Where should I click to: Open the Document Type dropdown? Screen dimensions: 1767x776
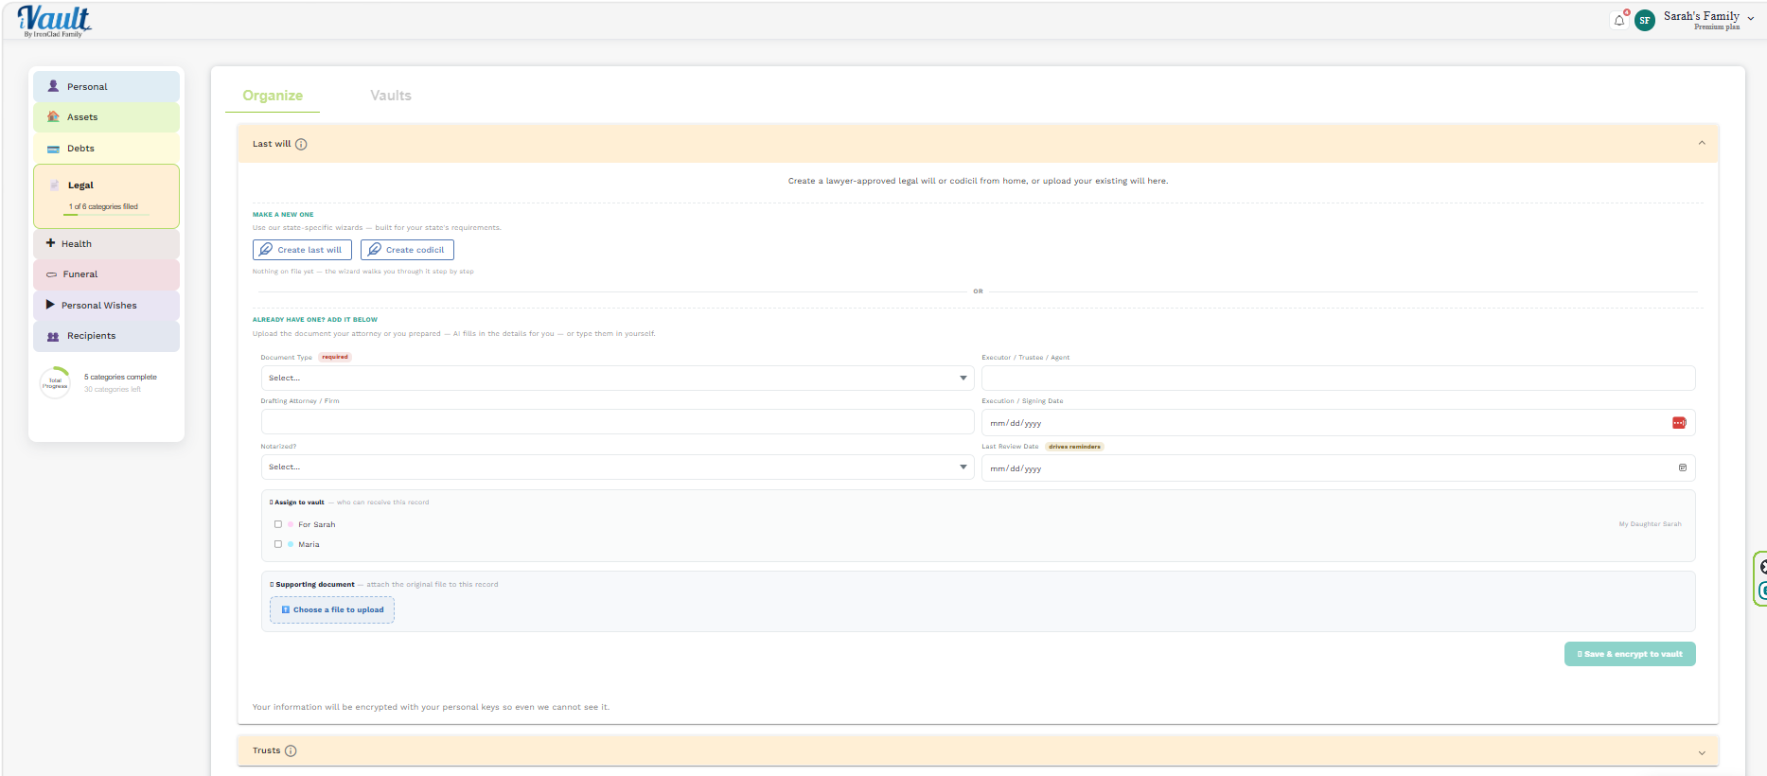(617, 378)
